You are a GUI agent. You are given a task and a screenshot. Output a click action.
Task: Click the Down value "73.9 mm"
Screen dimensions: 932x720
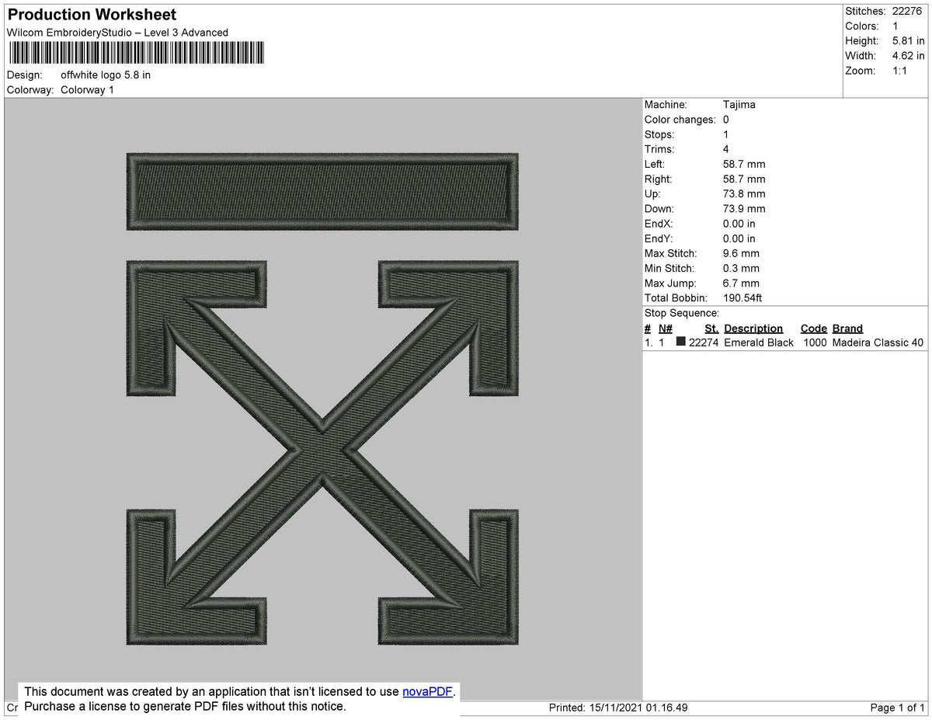click(x=744, y=208)
